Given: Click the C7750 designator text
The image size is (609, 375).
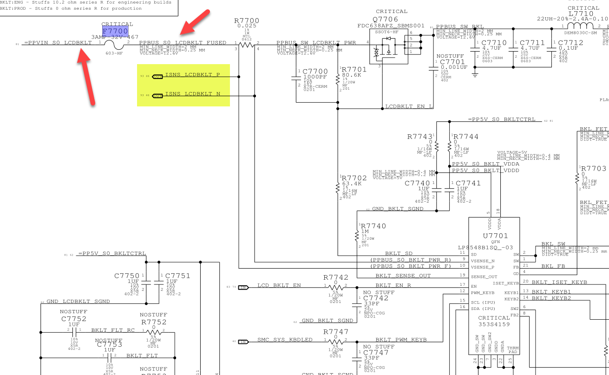Looking at the screenshot, I should 127,276.
